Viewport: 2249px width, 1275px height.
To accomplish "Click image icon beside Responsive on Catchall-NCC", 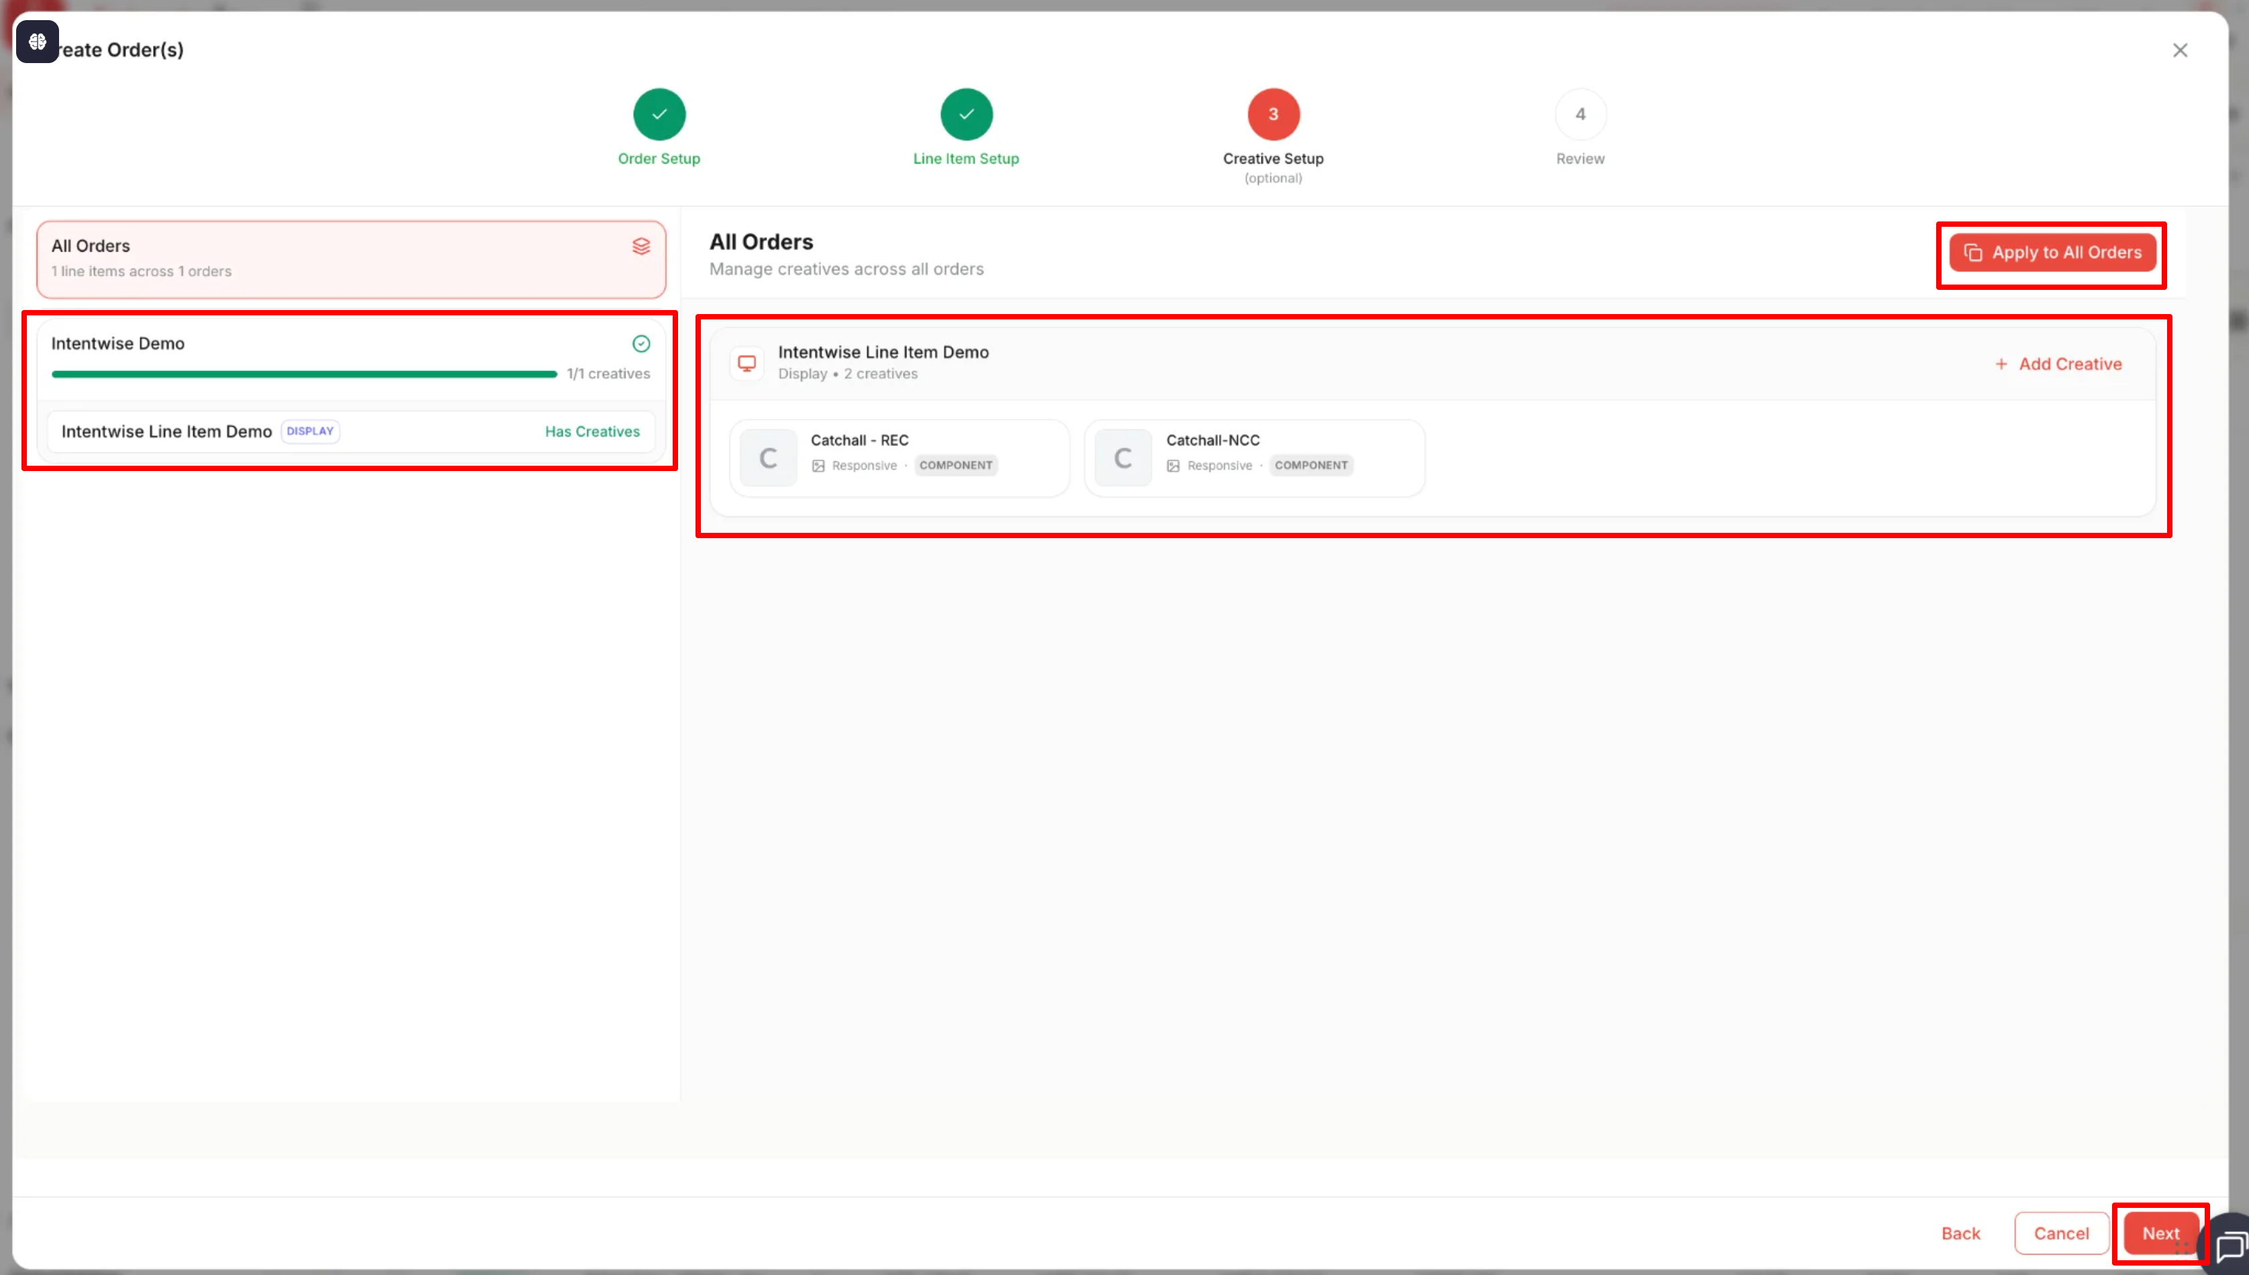I will 1173,465.
